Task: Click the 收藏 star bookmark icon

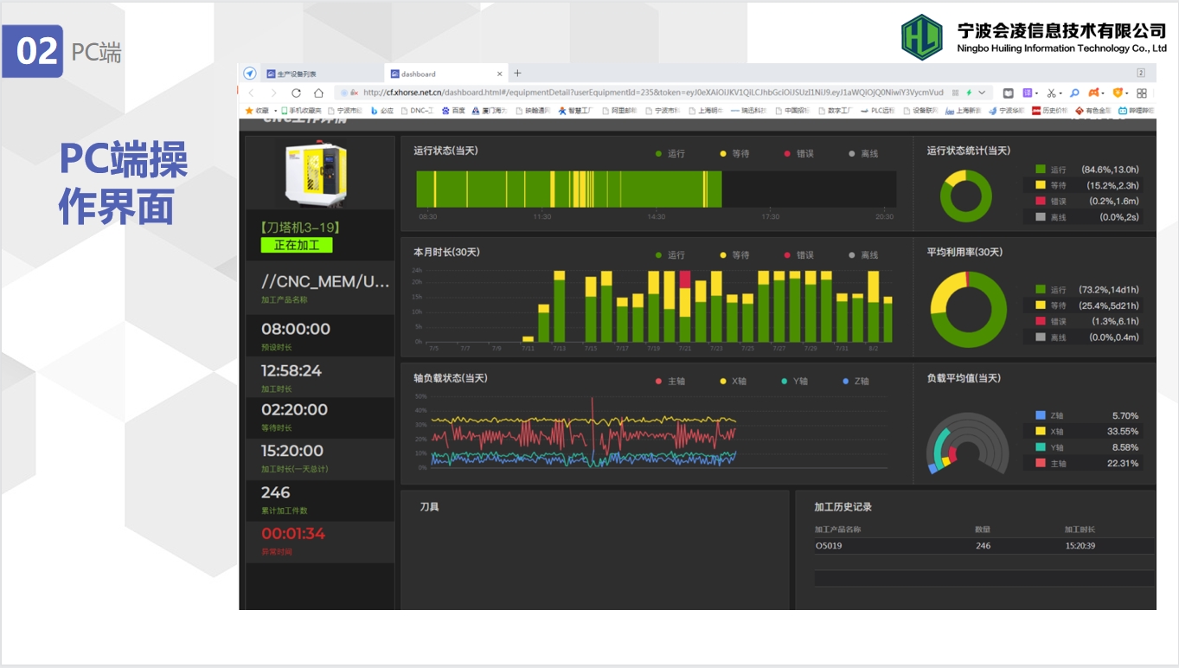Action: [250, 111]
